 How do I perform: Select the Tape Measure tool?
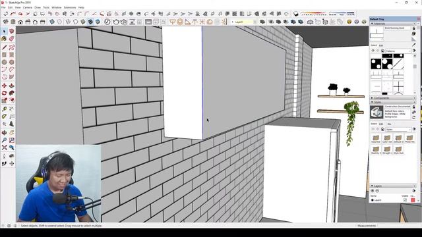pyautogui.click(x=4, y=109)
